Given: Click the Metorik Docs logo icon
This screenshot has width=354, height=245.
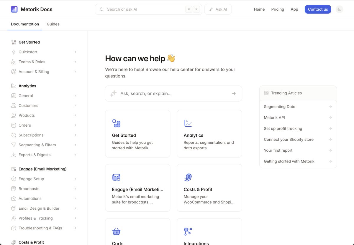Looking at the screenshot, I should [14, 9].
